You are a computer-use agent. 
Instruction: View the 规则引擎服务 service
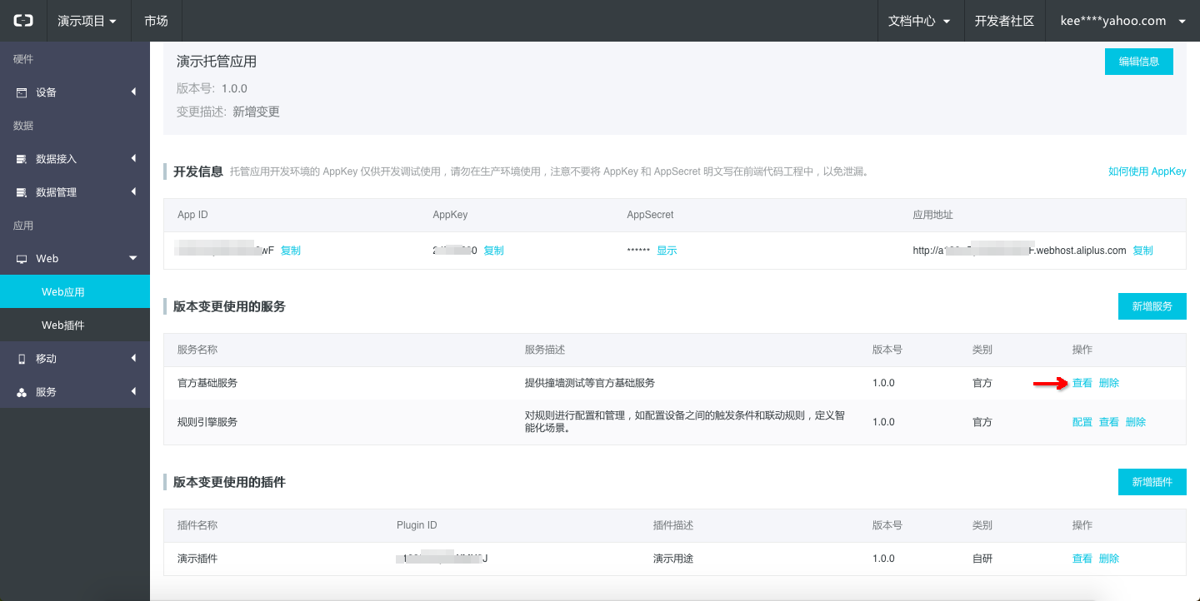(x=1109, y=422)
